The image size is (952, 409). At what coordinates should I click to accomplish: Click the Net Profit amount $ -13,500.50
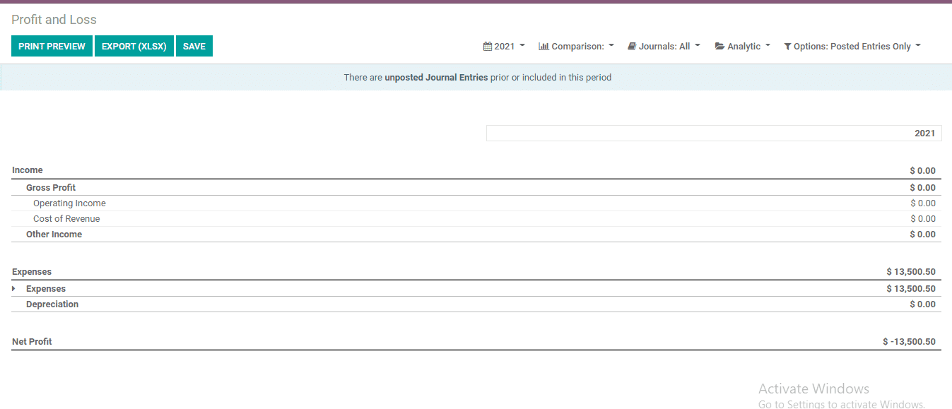pyautogui.click(x=909, y=342)
